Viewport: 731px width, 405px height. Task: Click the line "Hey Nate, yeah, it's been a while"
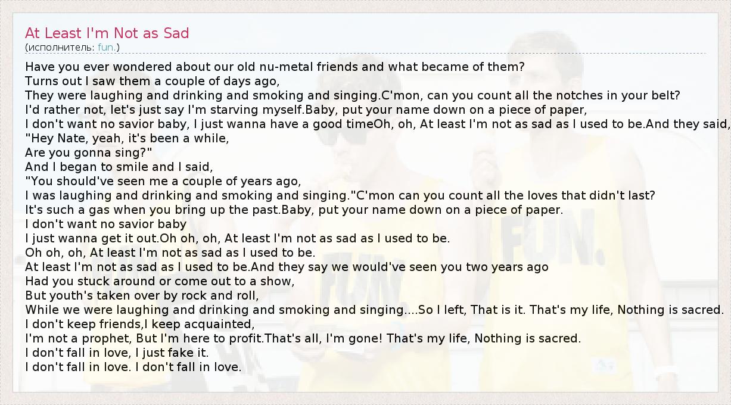(x=127, y=138)
